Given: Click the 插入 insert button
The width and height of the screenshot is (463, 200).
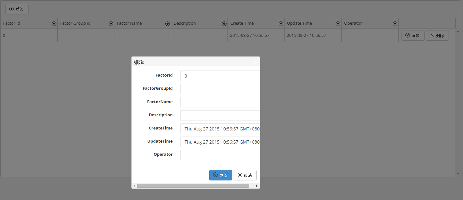Looking at the screenshot, I should [x=17, y=9].
